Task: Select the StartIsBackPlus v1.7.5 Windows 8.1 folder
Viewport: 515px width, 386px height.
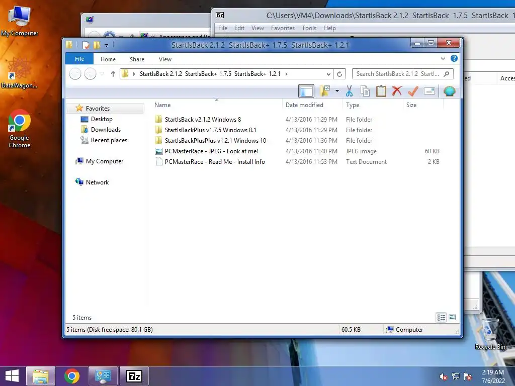Action: [x=210, y=130]
